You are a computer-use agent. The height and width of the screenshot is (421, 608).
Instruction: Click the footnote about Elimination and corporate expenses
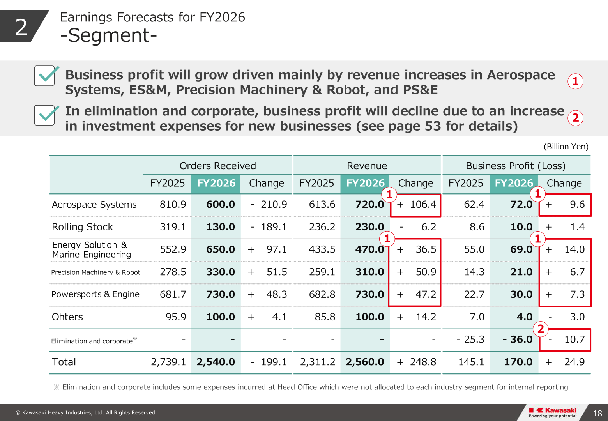311,387
